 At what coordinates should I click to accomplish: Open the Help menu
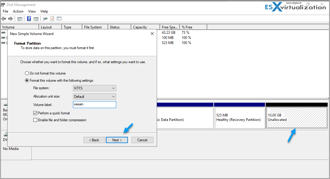(x=44, y=11)
